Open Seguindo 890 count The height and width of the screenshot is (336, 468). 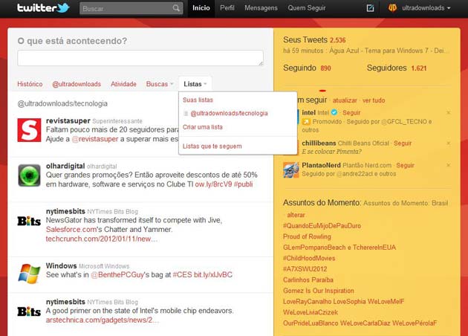click(307, 68)
